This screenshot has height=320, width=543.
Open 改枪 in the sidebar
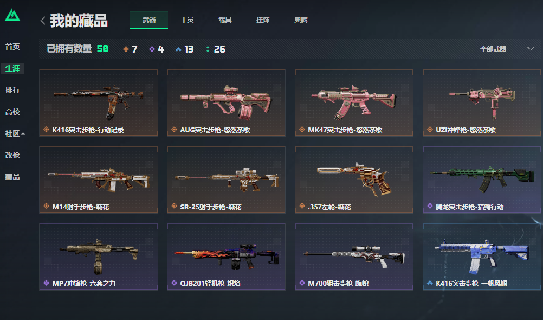[12, 155]
